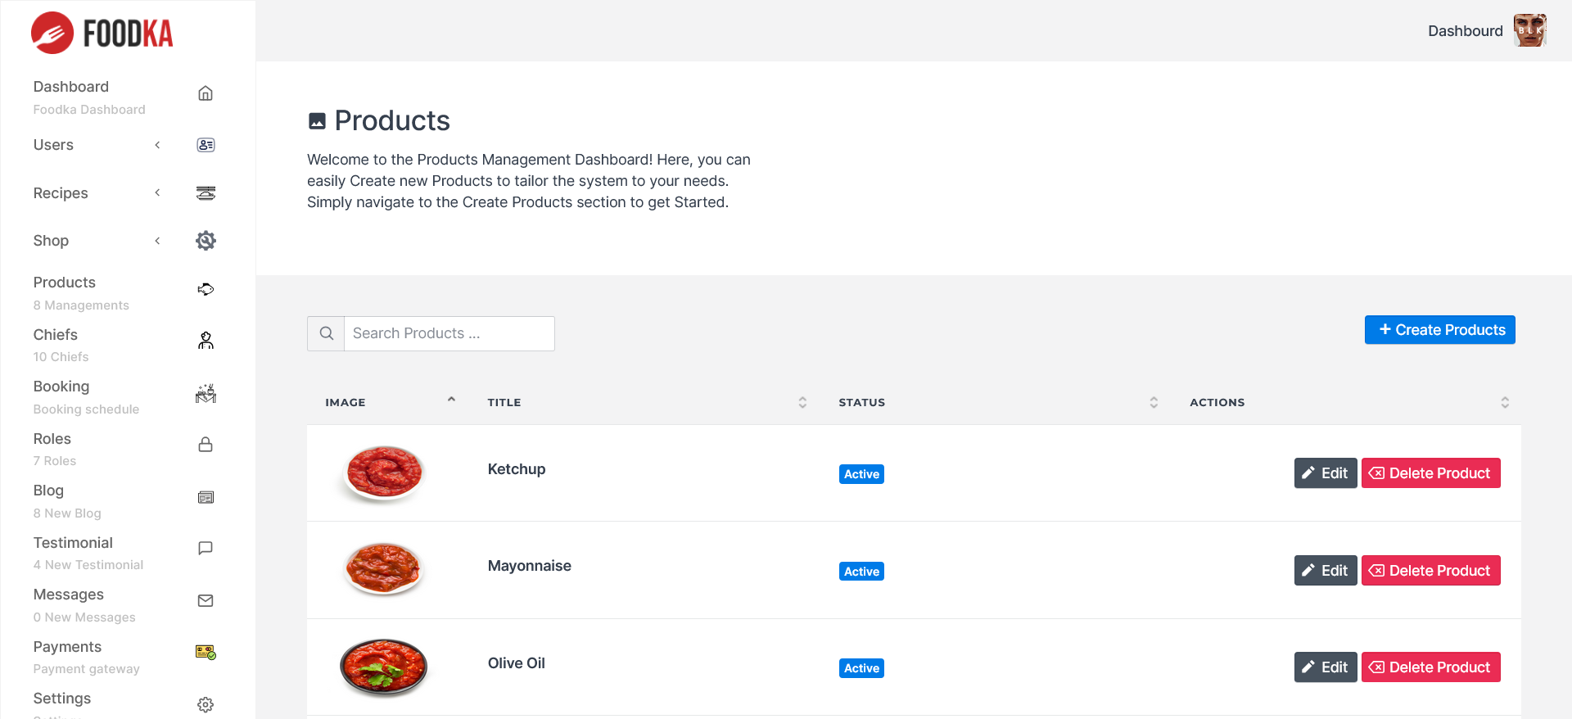Focus the Search Products input field
The width and height of the screenshot is (1572, 719).
(x=449, y=333)
